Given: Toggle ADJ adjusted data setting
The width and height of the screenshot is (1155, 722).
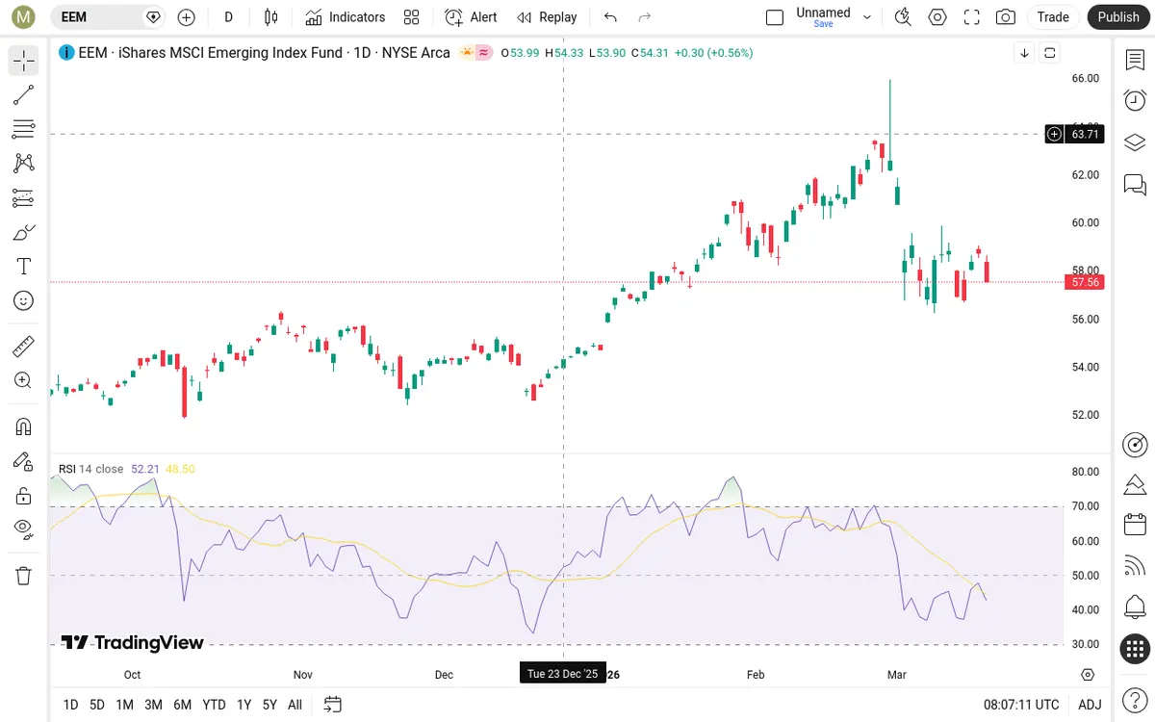Looking at the screenshot, I should (1090, 705).
